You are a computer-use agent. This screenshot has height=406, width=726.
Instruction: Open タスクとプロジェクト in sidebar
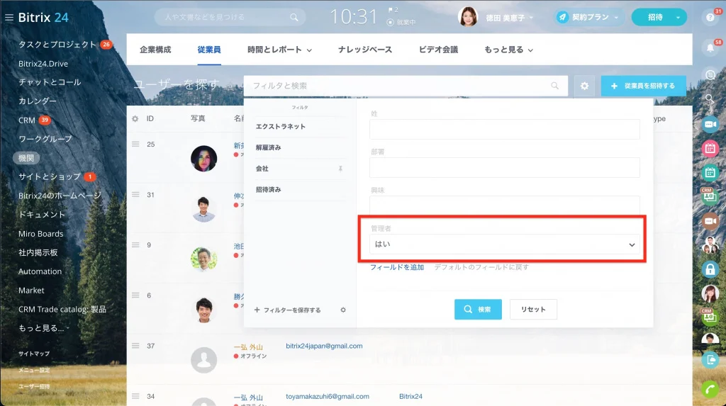coord(57,45)
